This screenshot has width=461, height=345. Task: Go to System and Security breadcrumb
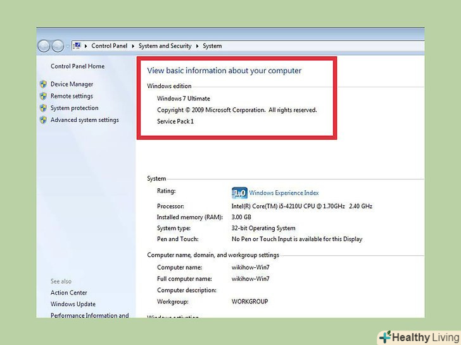[165, 45]
